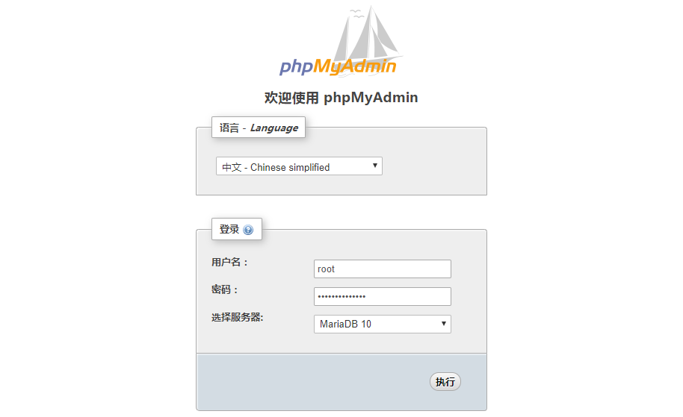
Task: Open the login help question-mark icon
Action: pos(248,230)
